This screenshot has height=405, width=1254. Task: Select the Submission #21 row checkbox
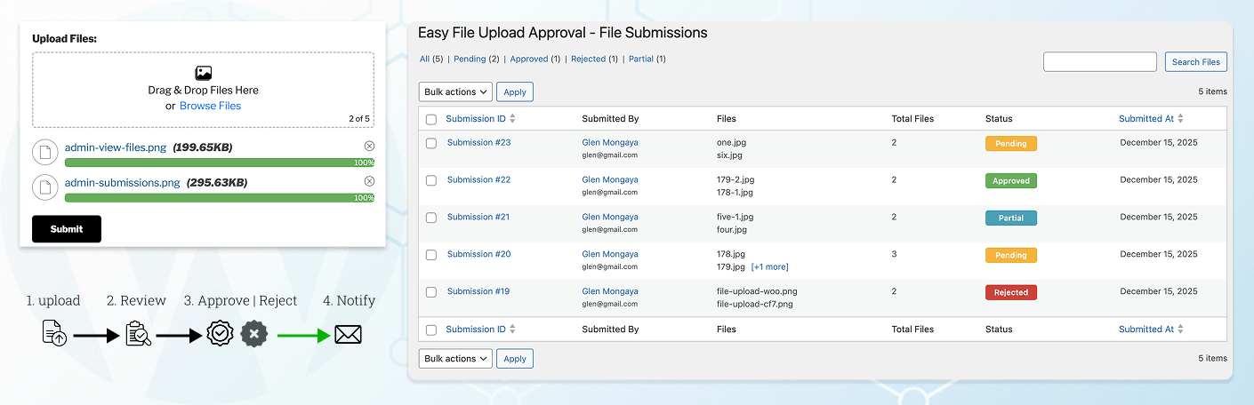431,218
